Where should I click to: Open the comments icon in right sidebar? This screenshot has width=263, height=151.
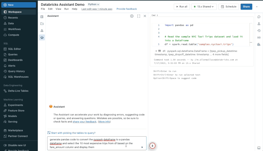[259, 17]
